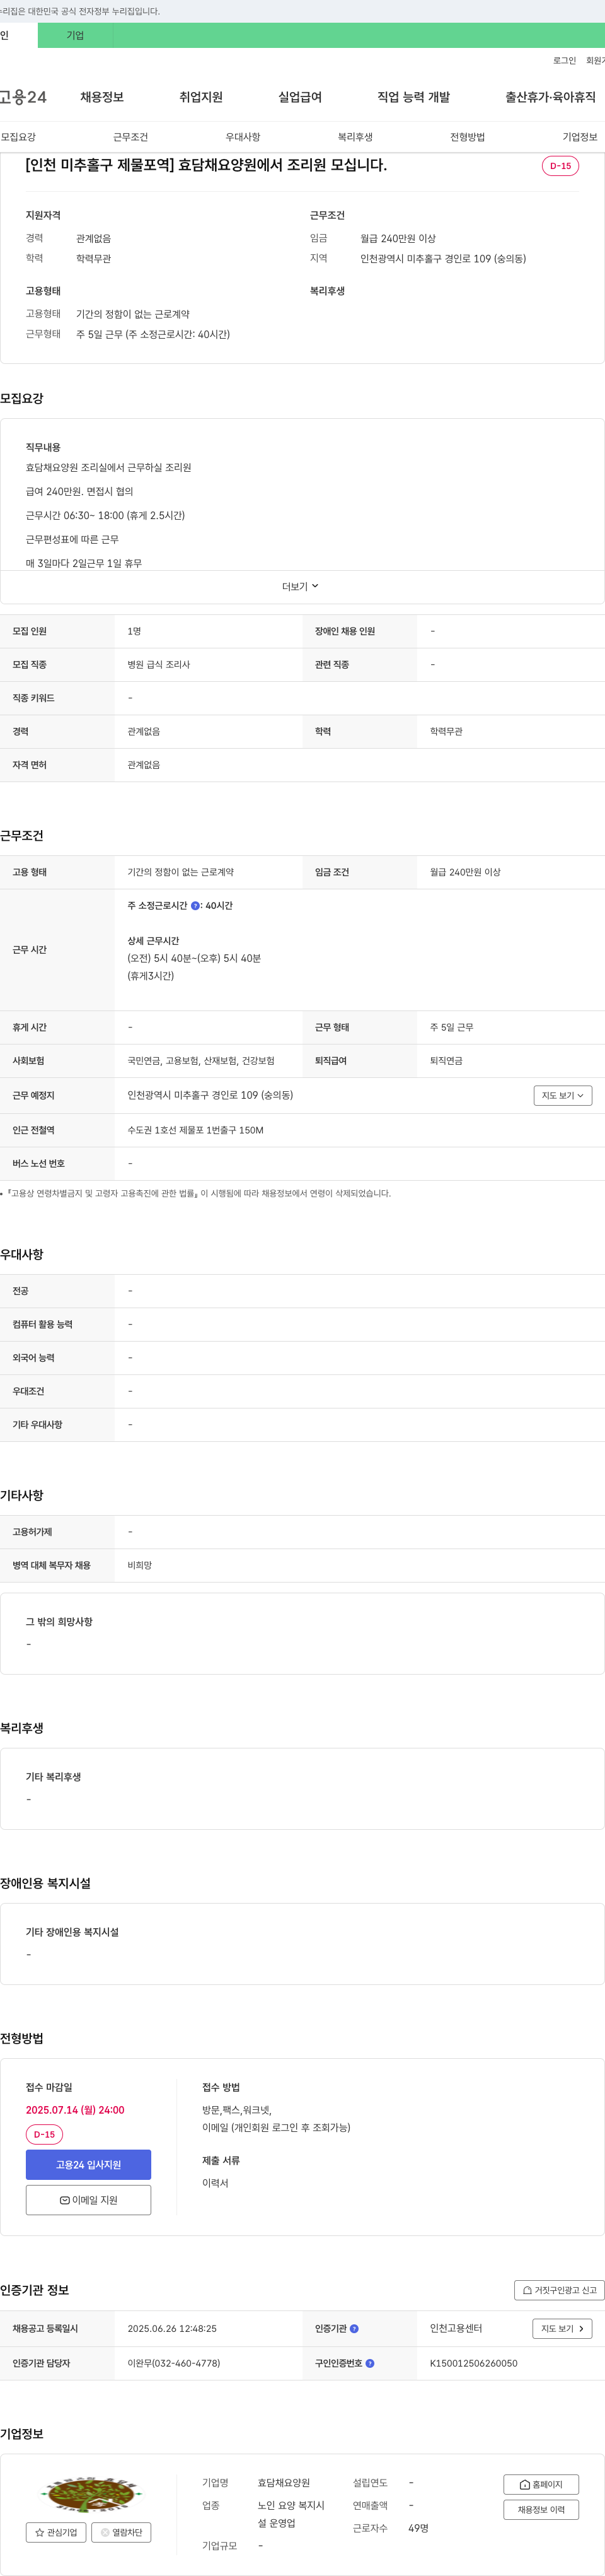Click the 49명 employee count
This screenshot has height=2576, width=605.
(x=418, y=2528)
